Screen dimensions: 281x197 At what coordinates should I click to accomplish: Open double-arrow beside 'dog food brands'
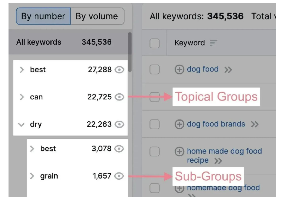click(x=255, y=124)
